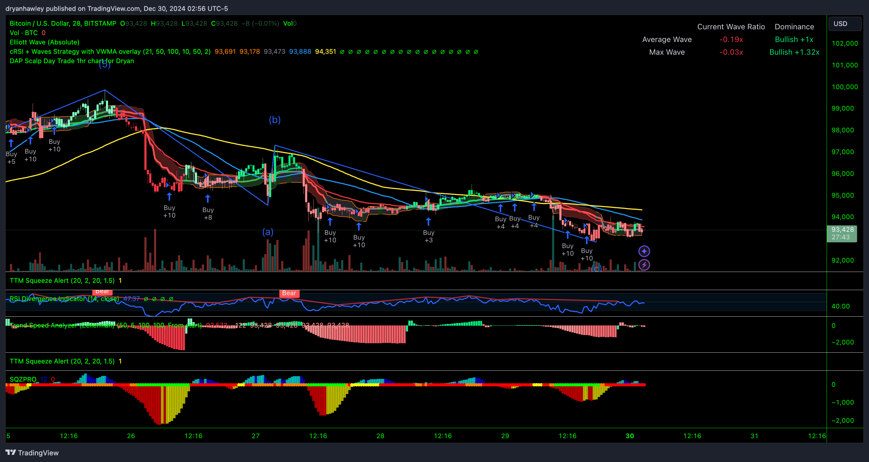The width and height of the screenshot is (869, 462).
Task: Click the 92,000 price axis label
Action: (x=843, y=260)
